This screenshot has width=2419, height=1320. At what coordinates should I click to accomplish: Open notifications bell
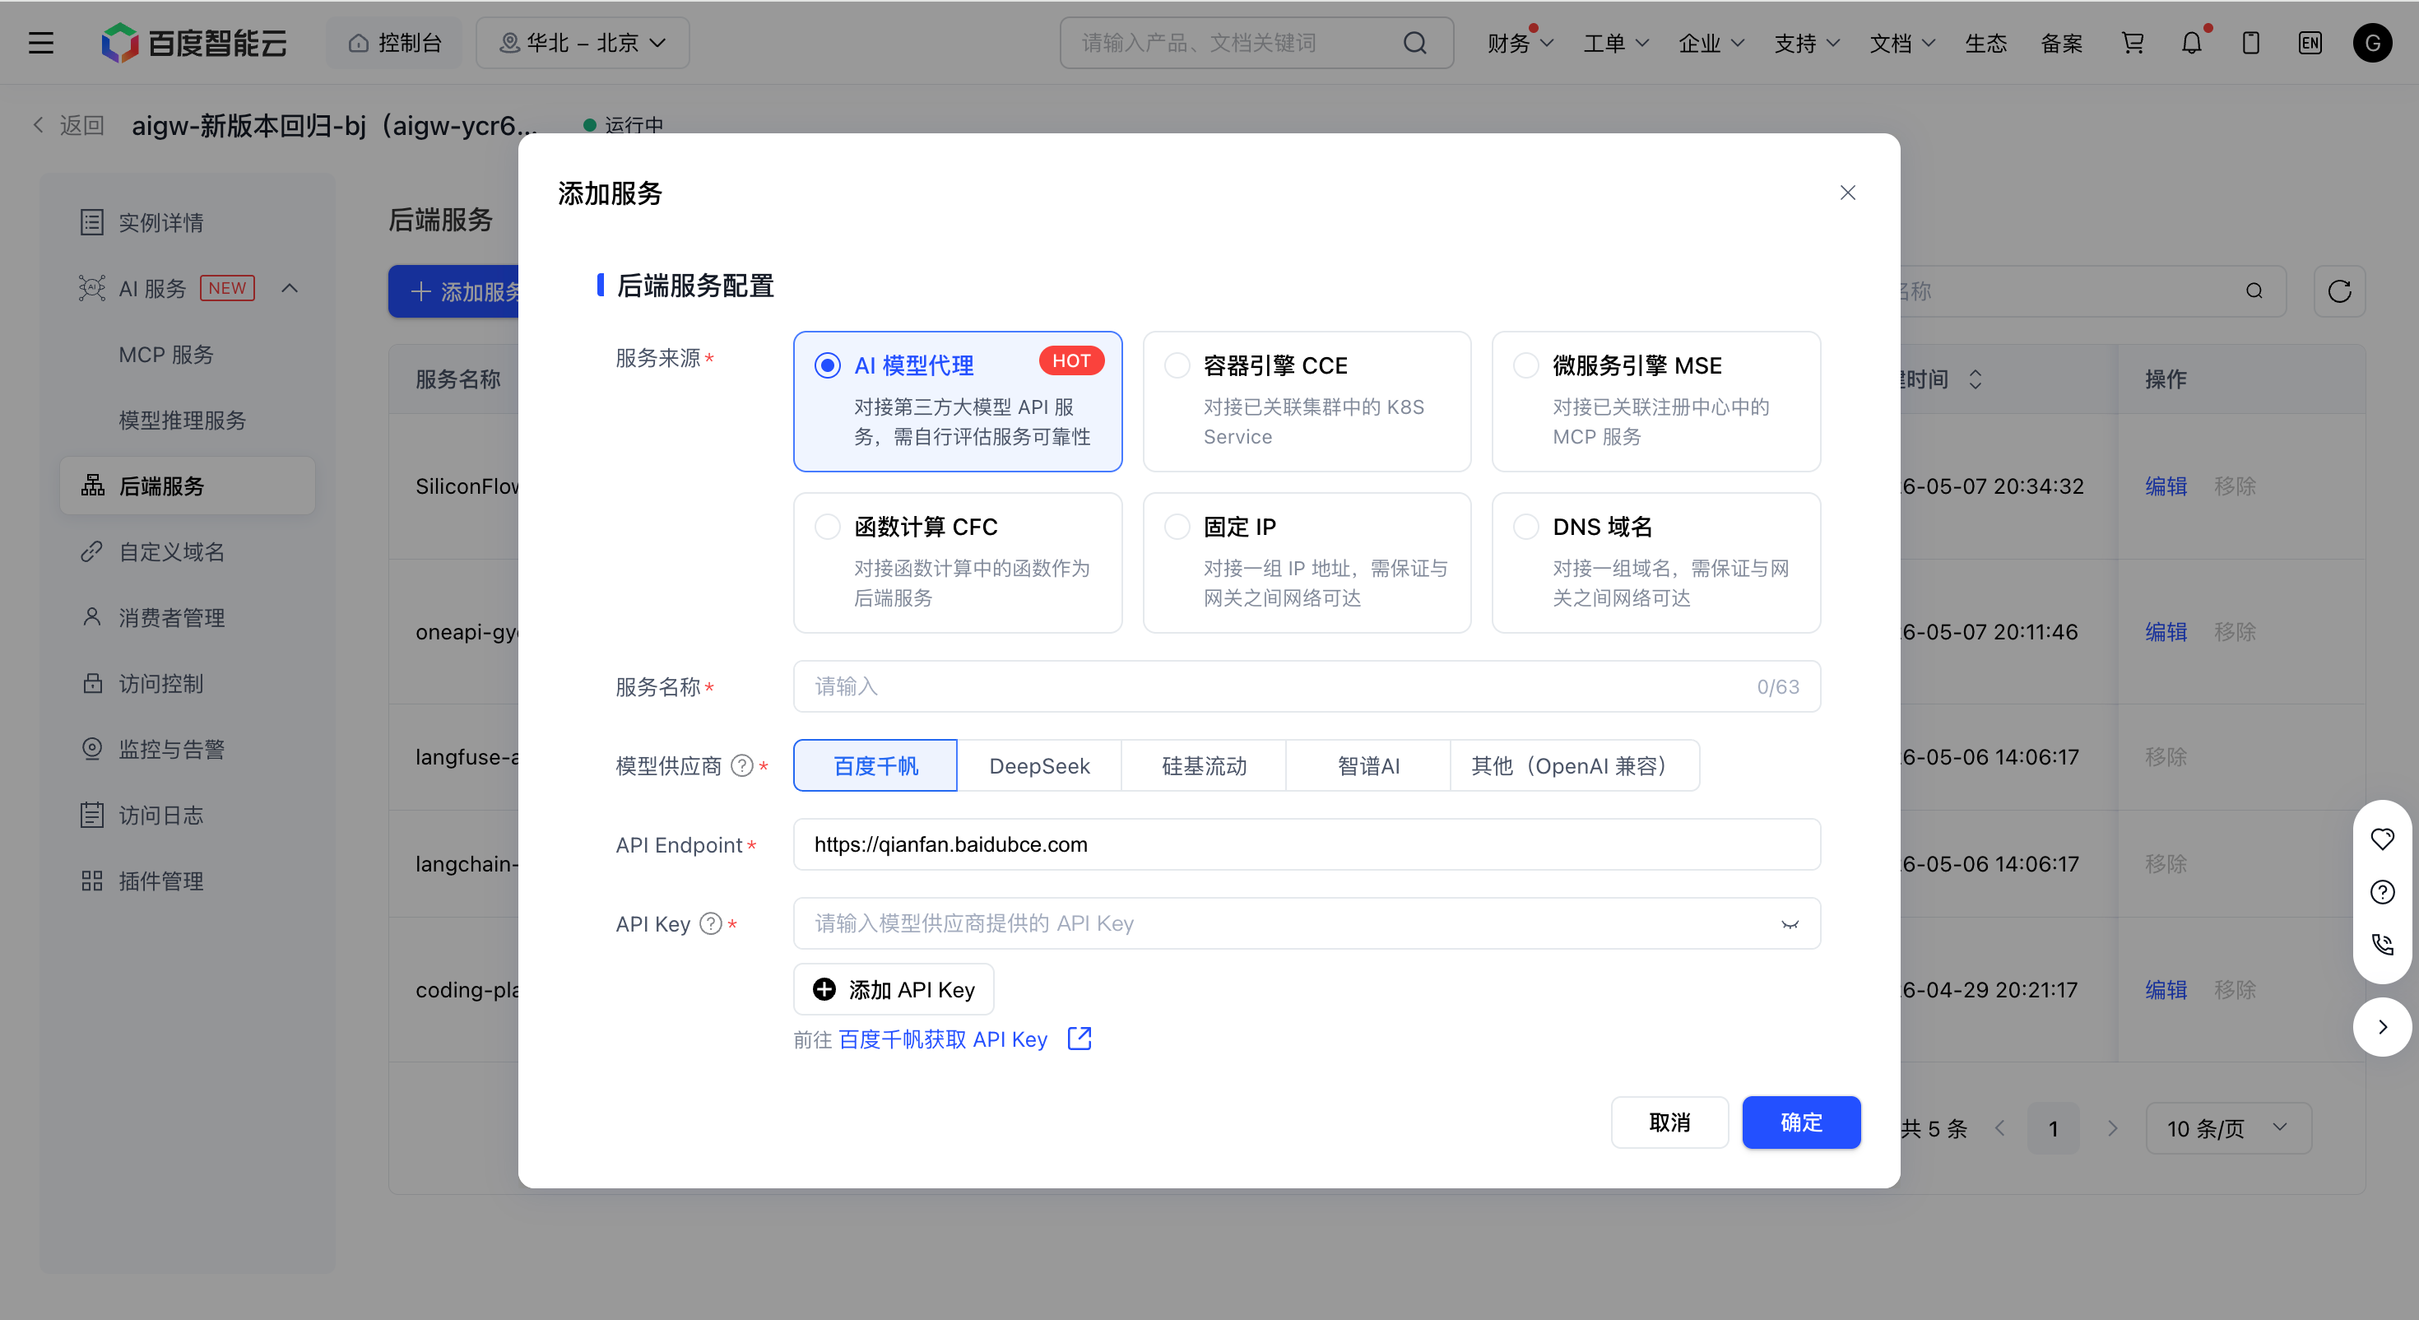(x=2192, y=44)
